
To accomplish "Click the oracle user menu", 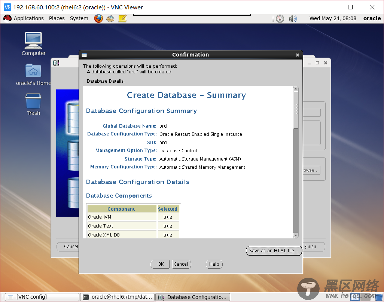I will (372, 18).
